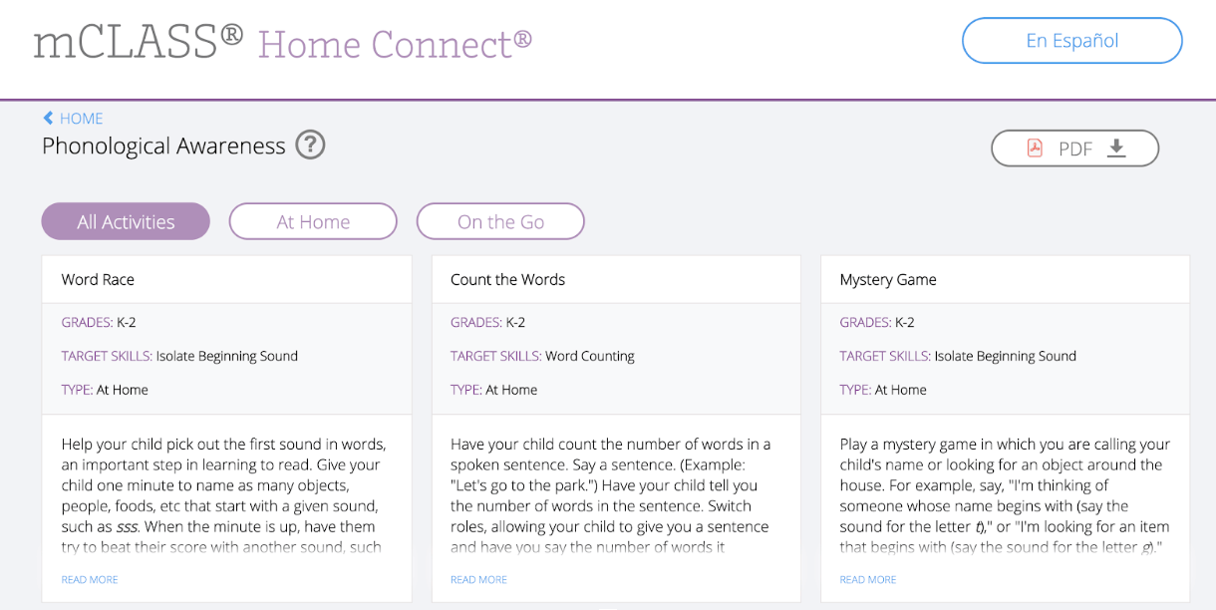This screenshot has width=1216, height=610.
Task: Open READ MORE for Mystery Game
Action: pyautogui.click(x=868, y=579)
